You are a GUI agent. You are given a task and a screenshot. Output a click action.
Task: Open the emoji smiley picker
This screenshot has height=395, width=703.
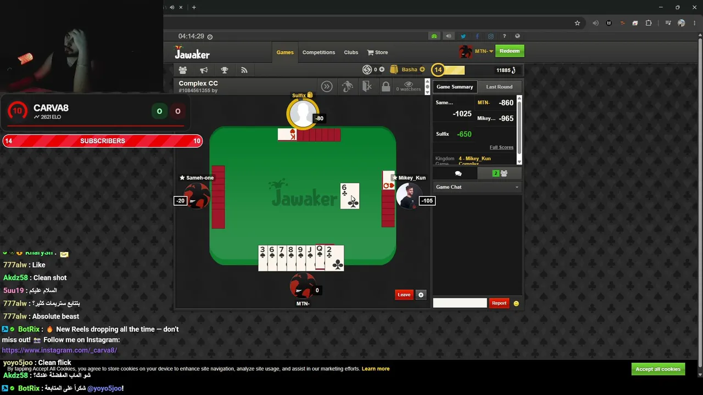click(516, 303)
